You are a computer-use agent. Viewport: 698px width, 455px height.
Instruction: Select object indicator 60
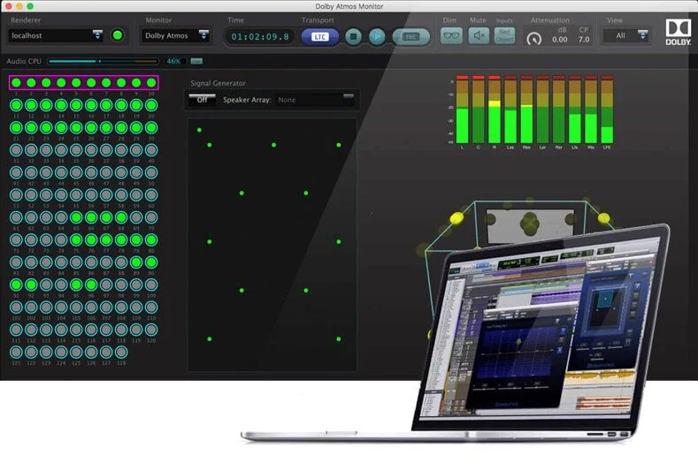coord(151,194)
